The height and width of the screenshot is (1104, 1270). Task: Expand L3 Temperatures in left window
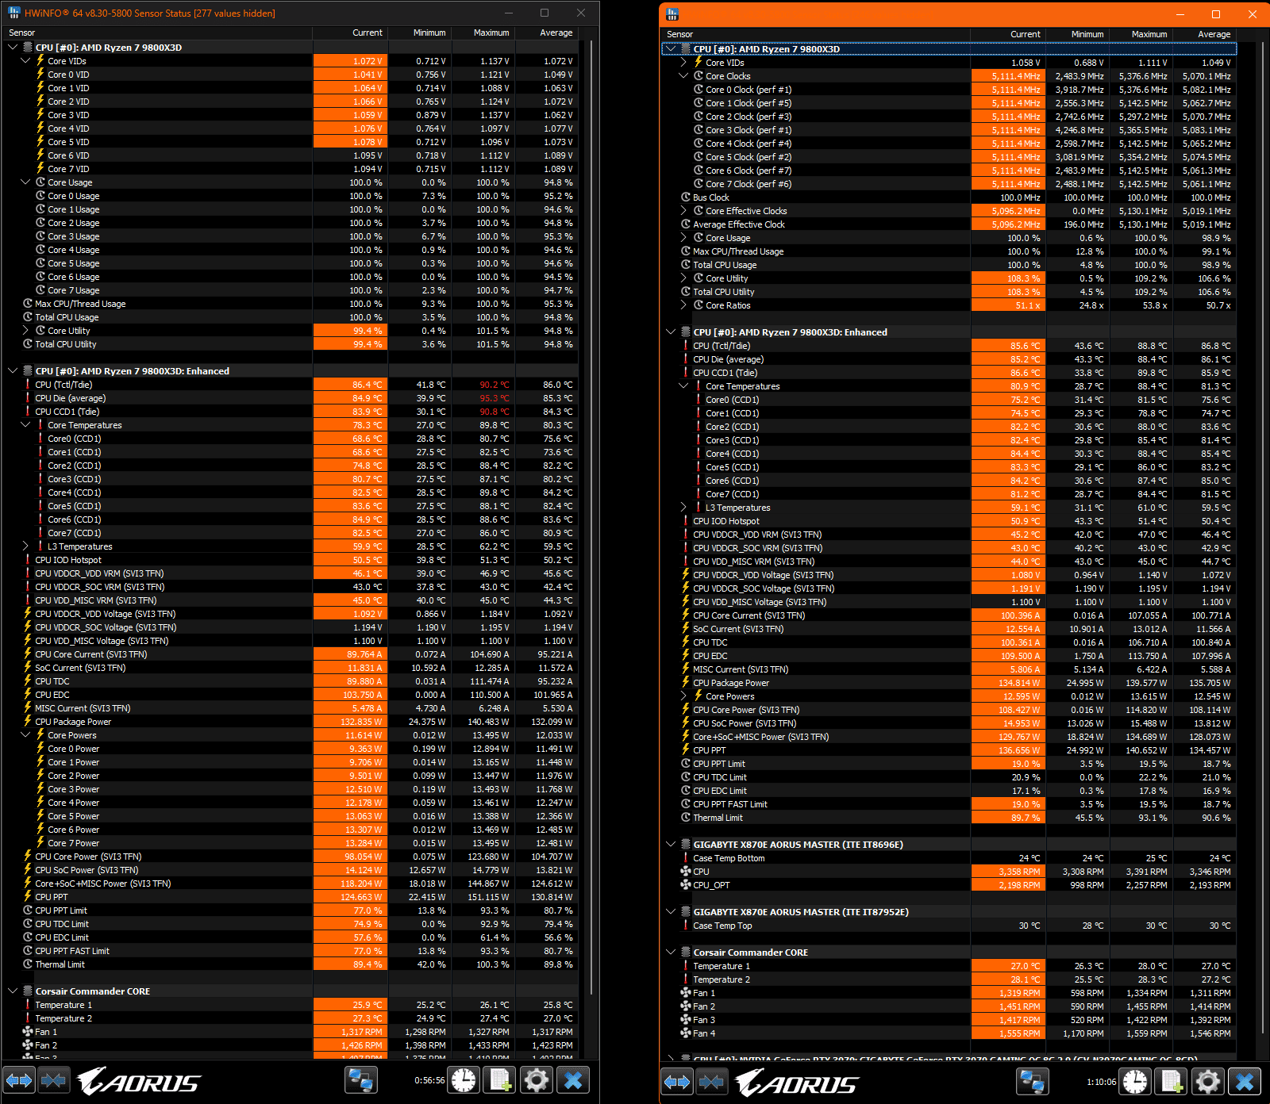(25, 546)
